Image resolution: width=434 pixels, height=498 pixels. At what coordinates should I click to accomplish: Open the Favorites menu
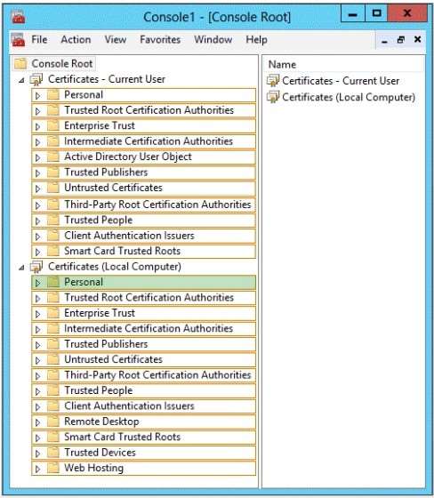pos(160,40)
